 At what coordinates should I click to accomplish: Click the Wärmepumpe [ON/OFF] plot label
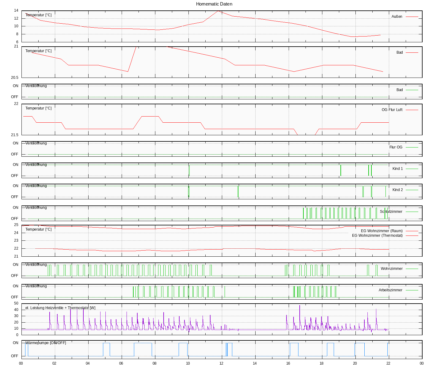pos(46,343)
